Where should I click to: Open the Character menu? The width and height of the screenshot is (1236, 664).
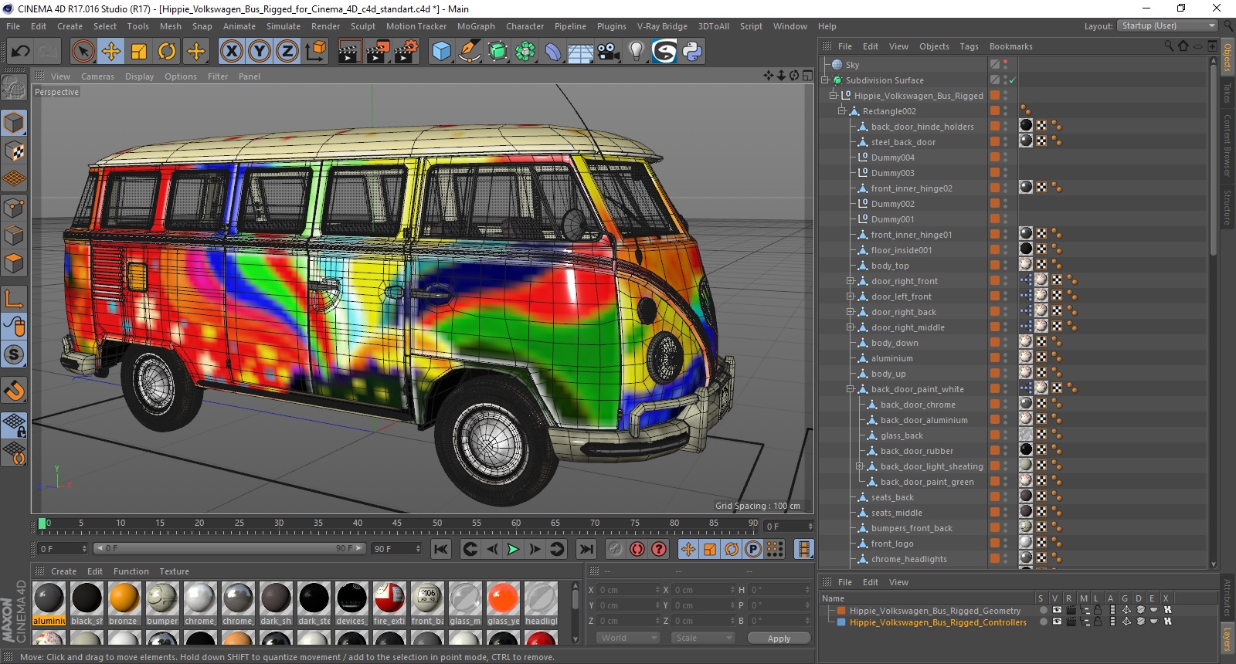[525, 26]
